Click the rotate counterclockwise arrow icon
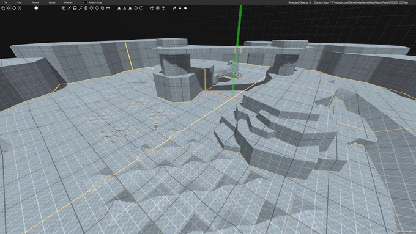This screenshot has width=416, height=234. click(136, 8)
